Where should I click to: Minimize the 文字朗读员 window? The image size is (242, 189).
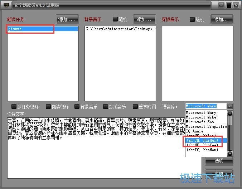[x=221, y=5]
